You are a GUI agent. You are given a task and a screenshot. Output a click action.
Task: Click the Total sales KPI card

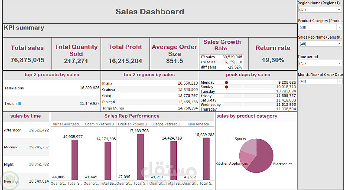(x=27, y=54)
